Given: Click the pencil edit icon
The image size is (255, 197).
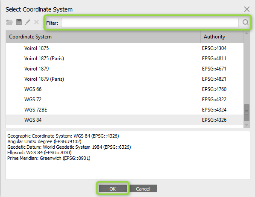Looking at the screenshot, I should 27,22.
